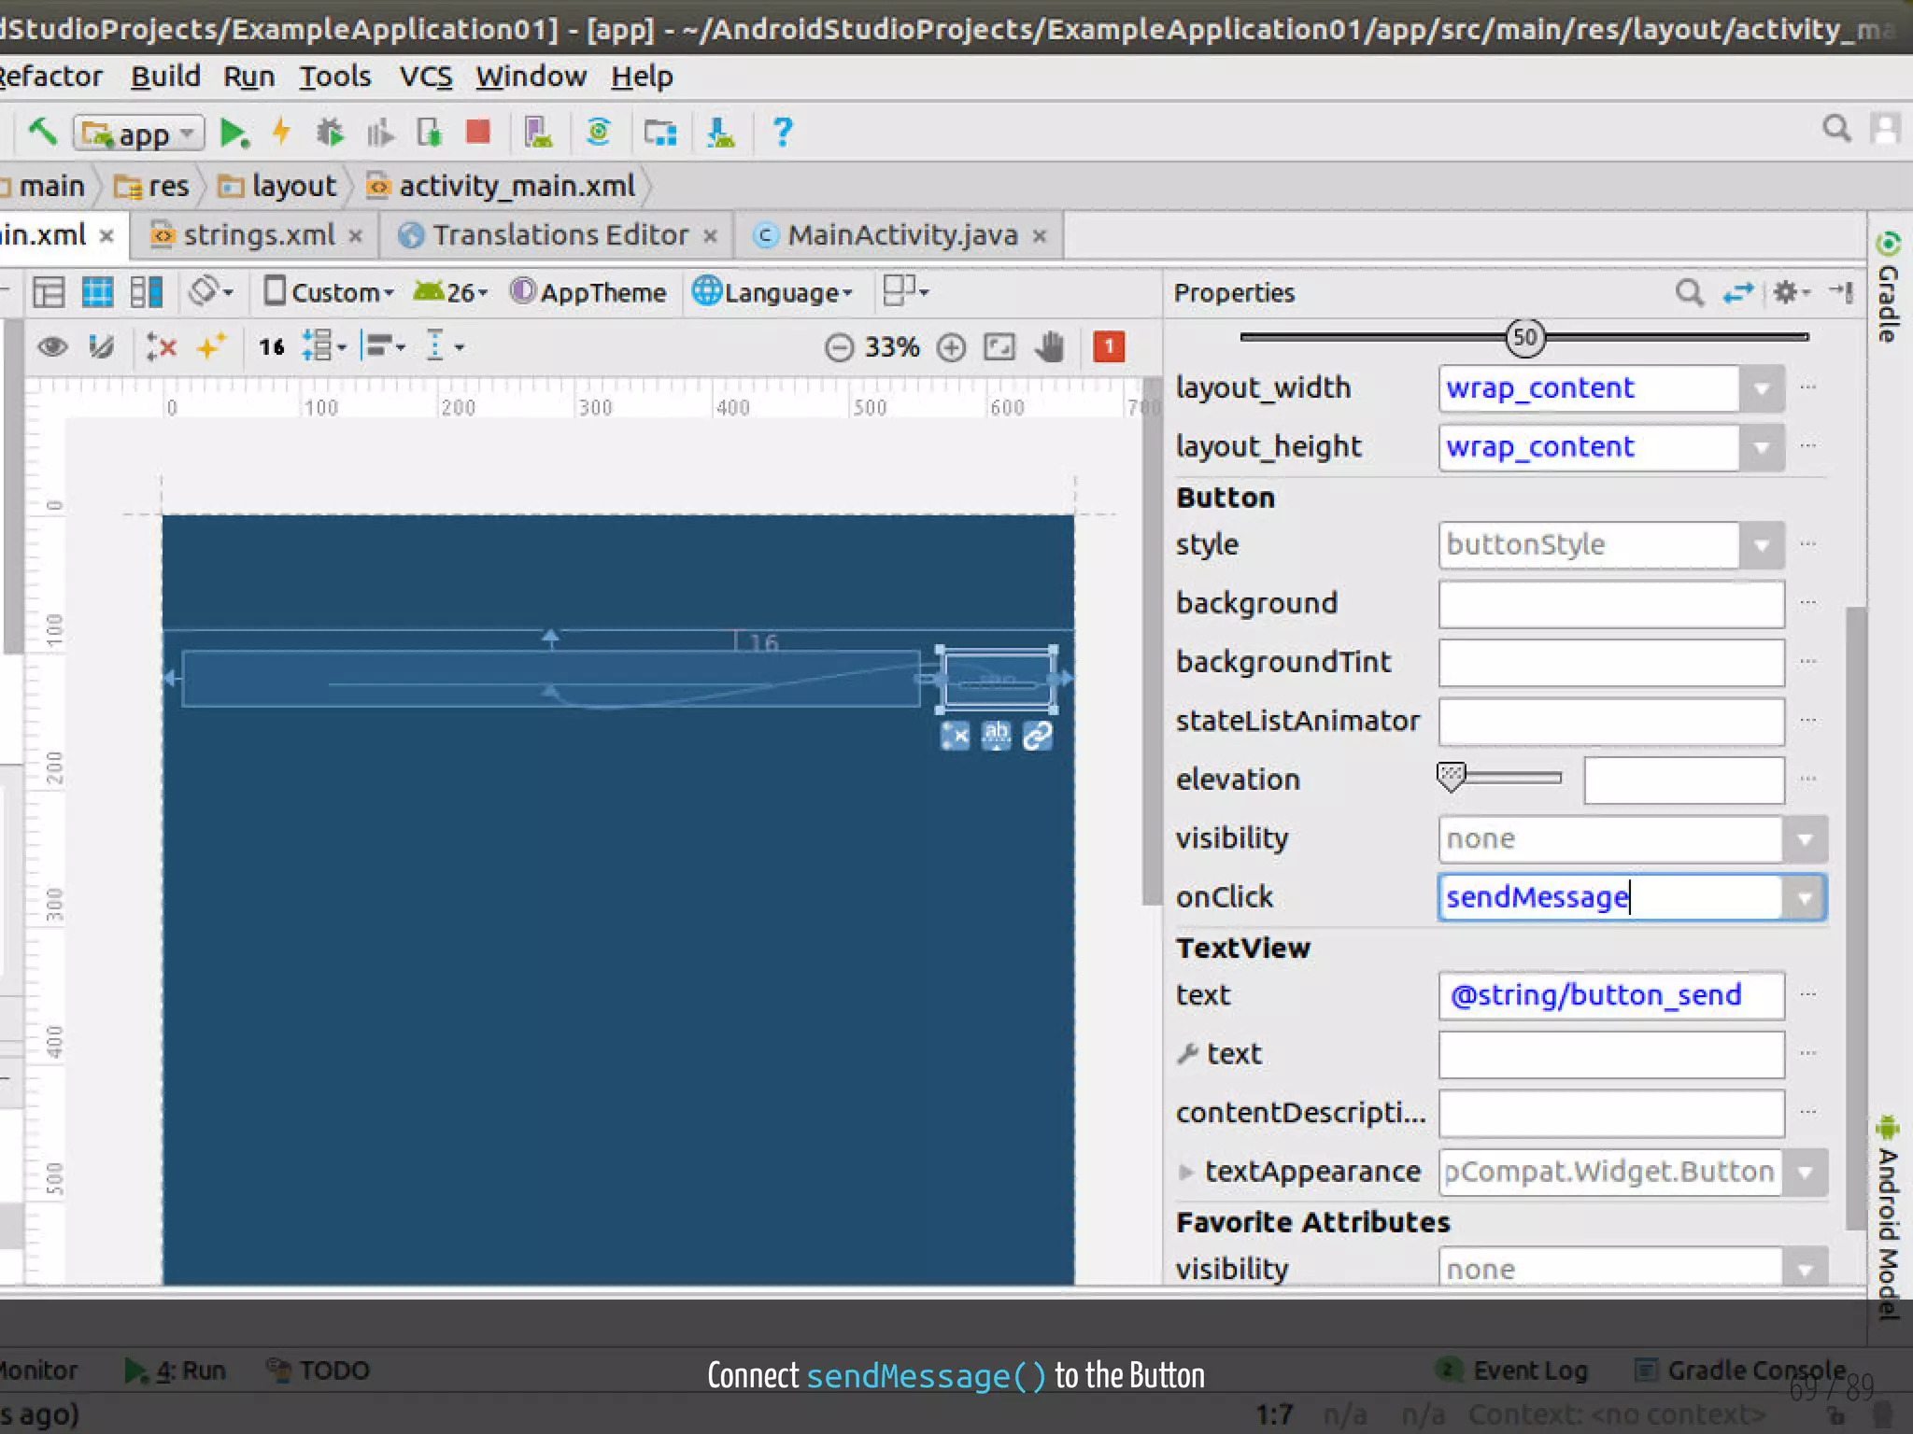Search everywhere with the magnifier icon
The image size is (1913, 1434).
tap(1836, 129)
